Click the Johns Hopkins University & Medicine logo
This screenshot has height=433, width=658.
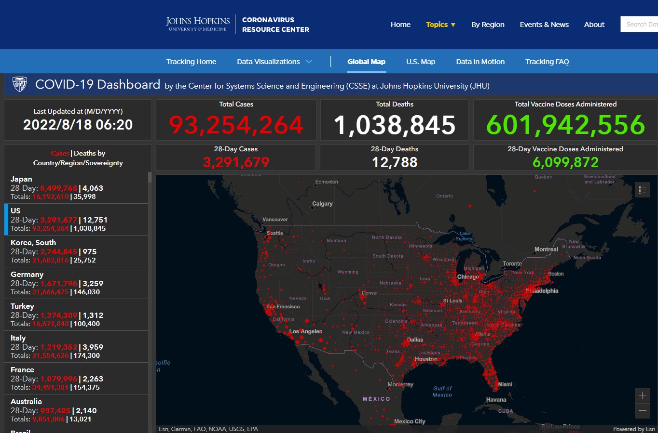tap(198, 24)
